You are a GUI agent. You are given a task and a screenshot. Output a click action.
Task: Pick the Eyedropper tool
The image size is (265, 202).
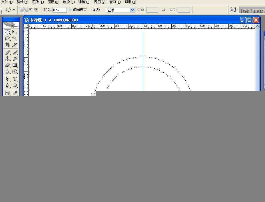(15, 93)
